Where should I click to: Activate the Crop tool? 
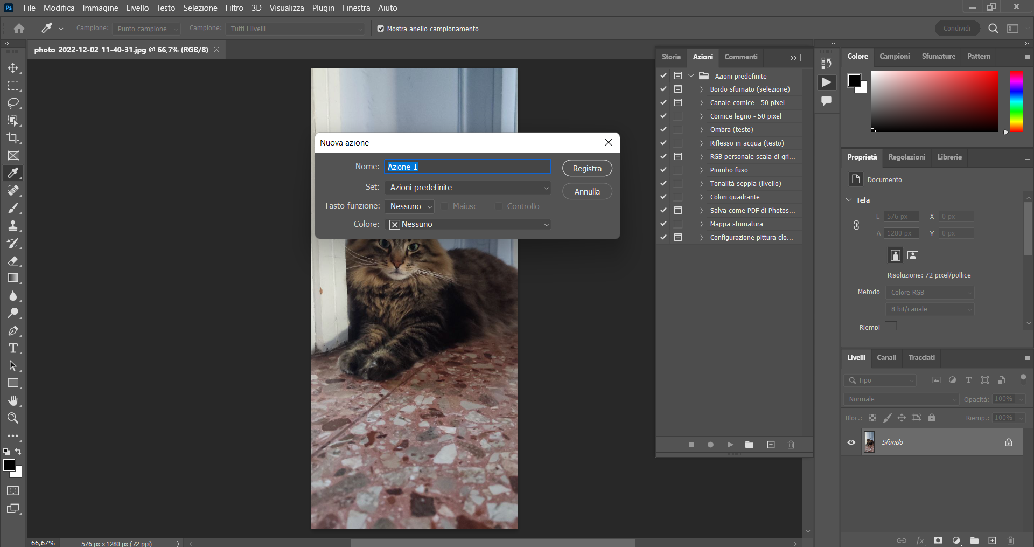(x=13, y=138)
